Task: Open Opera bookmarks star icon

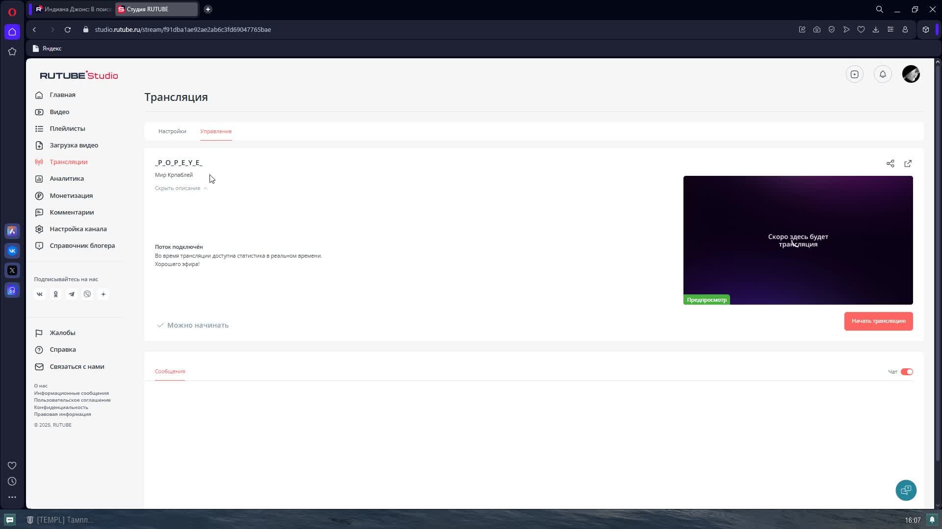Action: (x=12, y=51)
